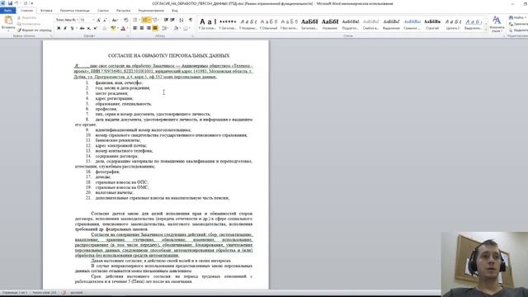Image resolution: width=528 pixels, height=297 pixels.
Task: Decrease paragraph indent
Action: pos(166,20)
